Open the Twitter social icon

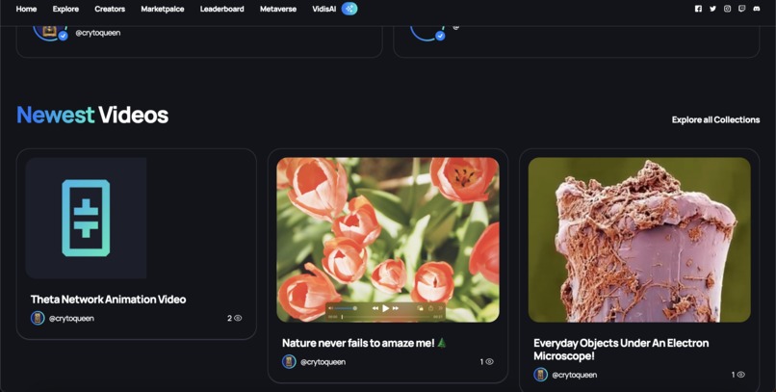tap(712, 9)
